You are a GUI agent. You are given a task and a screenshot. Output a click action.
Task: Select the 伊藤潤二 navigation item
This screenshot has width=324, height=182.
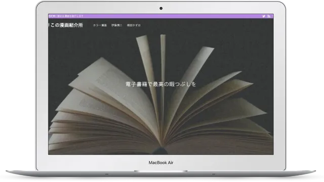[117, 25]
